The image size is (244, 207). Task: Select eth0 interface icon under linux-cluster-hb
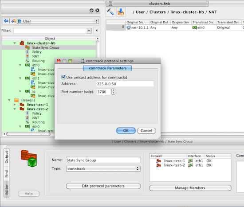pyautogui.click(x=28, y=65)
